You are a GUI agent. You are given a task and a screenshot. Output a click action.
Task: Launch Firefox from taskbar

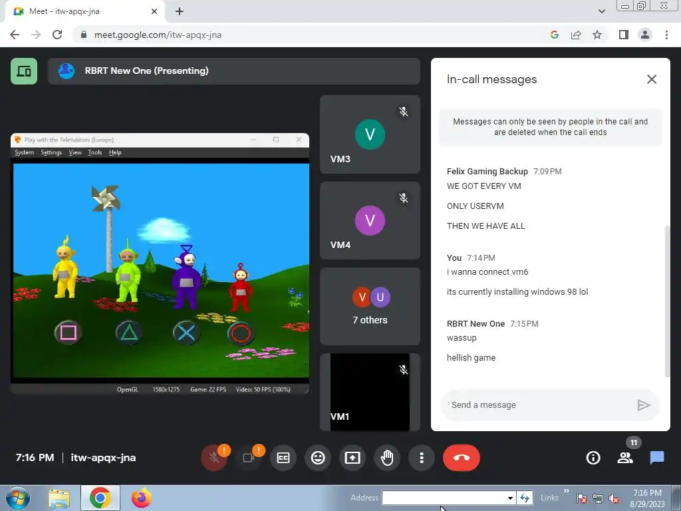pos(142,498)
